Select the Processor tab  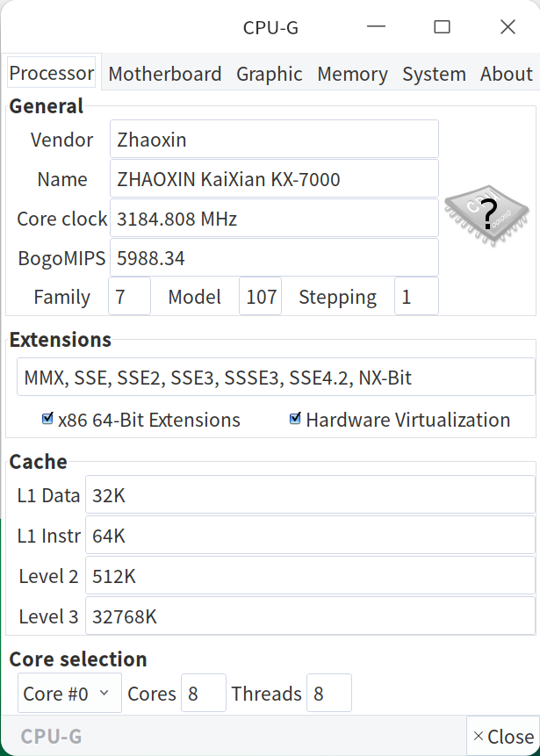[52, 74]
